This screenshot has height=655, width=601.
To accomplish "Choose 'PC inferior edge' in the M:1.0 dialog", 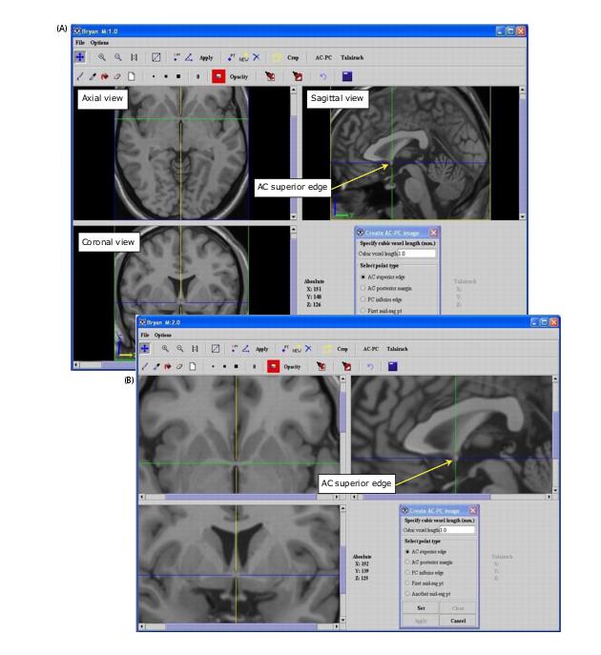I will point(363,297).
